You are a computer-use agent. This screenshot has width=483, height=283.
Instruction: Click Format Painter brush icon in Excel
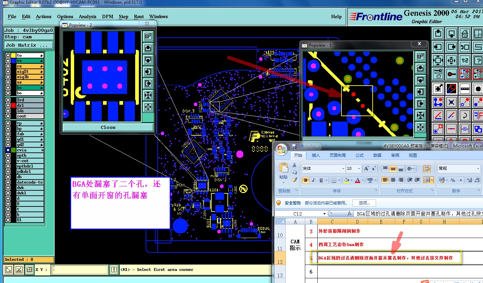(294, 180)
